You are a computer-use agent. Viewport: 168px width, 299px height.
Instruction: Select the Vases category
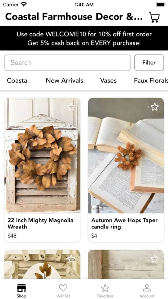(108, 80)
